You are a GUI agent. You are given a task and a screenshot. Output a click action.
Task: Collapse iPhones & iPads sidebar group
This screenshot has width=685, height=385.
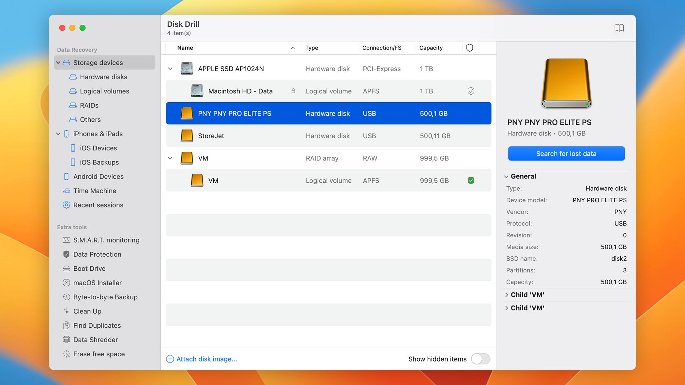click(58, 134)
